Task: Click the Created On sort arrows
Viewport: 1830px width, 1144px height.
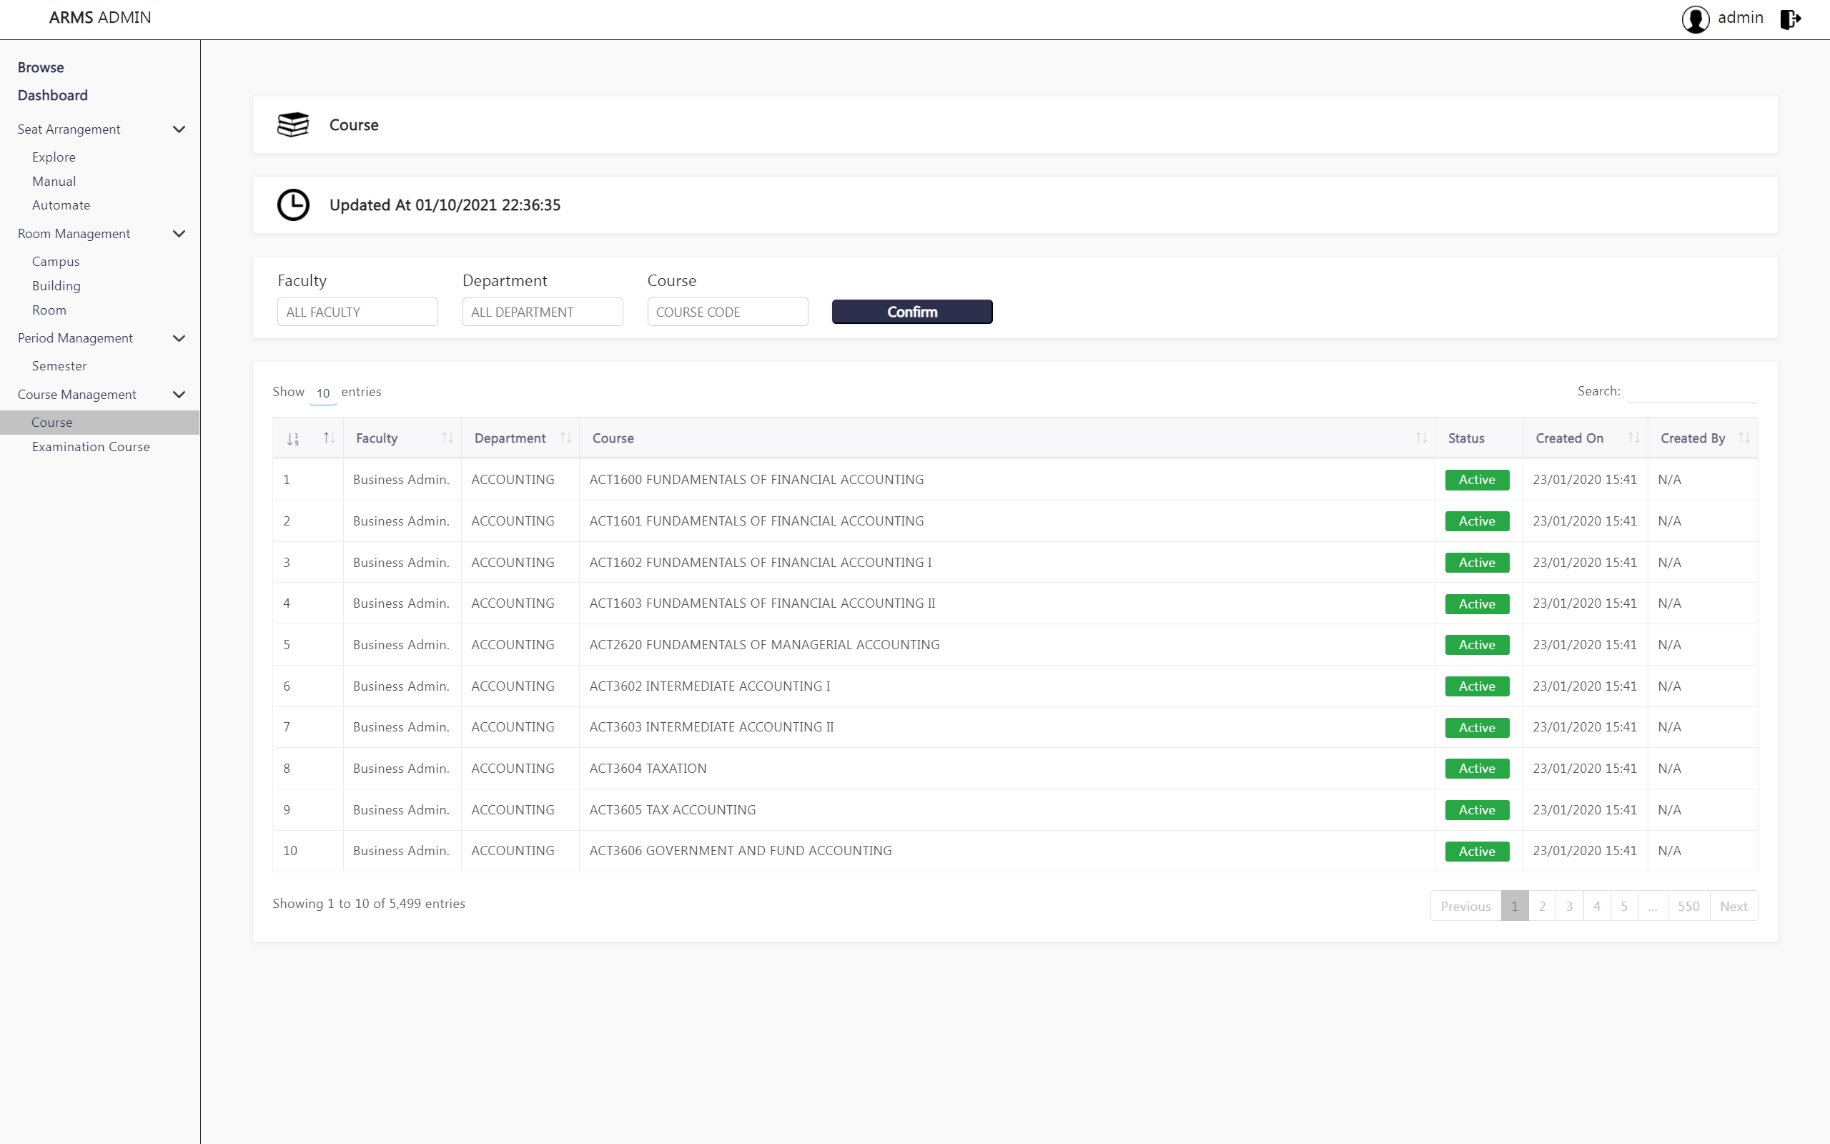Action: tap(1633, 438)
